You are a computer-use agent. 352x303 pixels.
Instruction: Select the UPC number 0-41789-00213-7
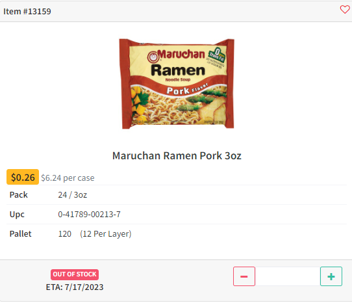[x=89, y=215]
